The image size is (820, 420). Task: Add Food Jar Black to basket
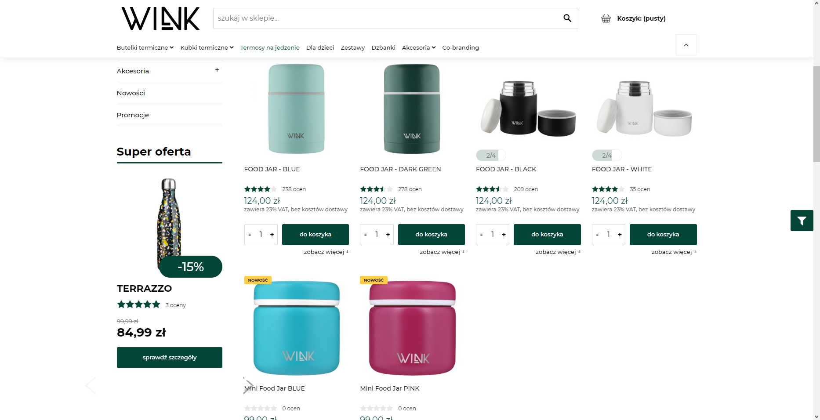(x=547, y=235)
